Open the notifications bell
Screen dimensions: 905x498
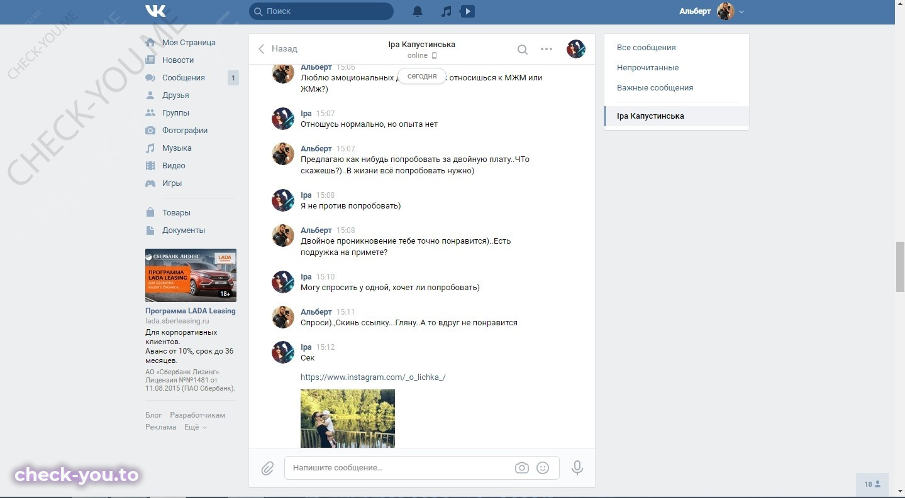418,11
